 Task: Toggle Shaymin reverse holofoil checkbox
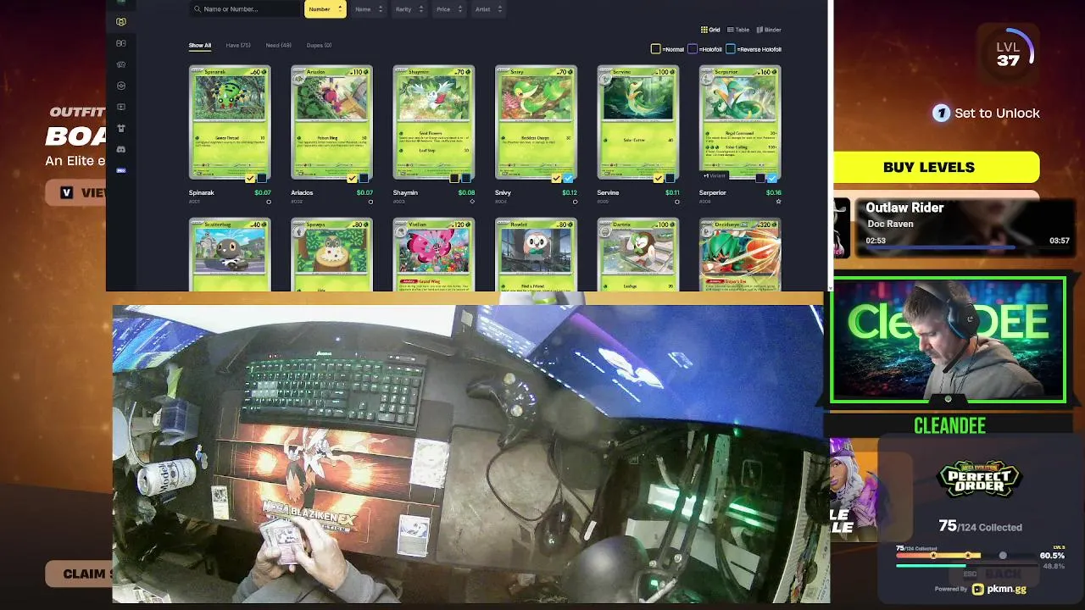tap(466, 179)
